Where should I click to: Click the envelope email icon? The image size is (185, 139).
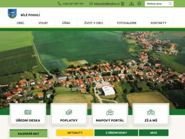[x=91, y=4]
